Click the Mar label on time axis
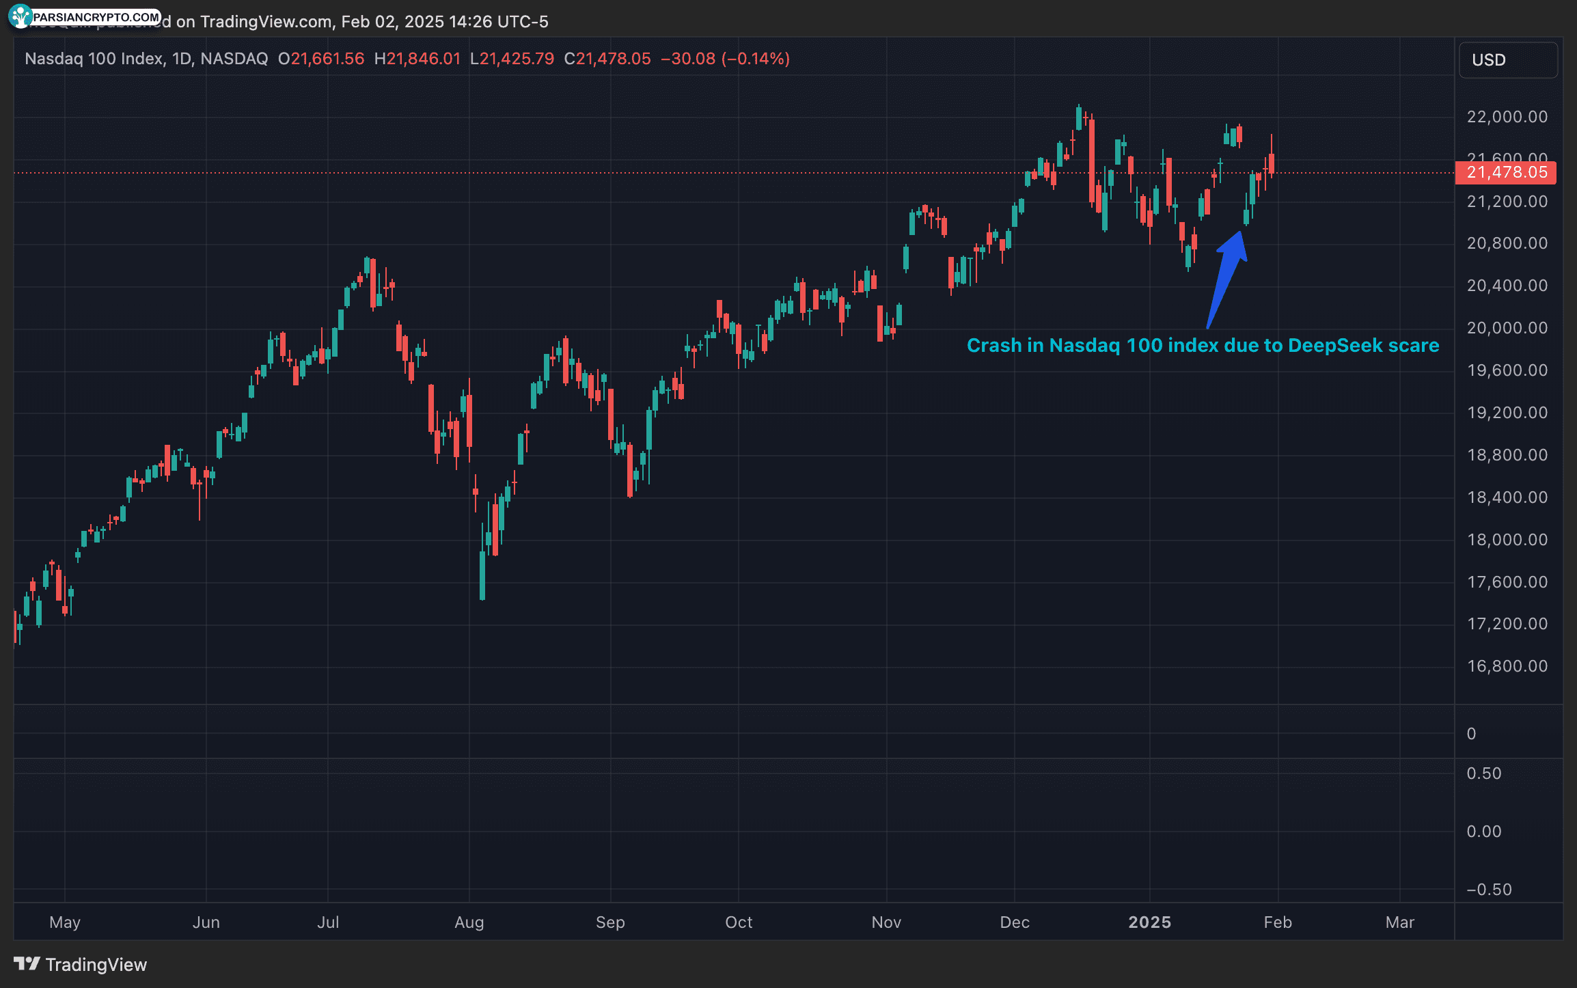 pos(1399,922)
